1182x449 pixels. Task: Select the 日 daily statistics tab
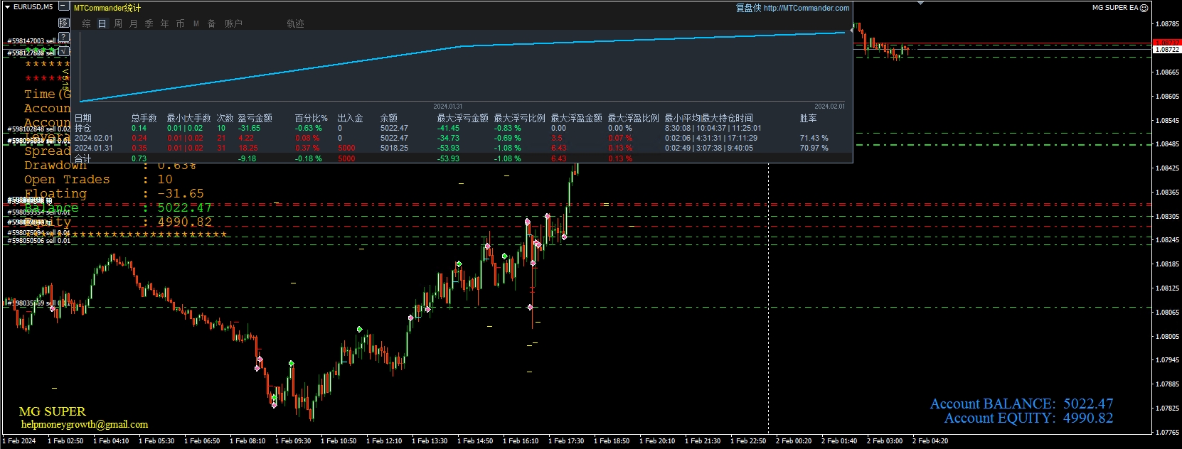(102, 23)
